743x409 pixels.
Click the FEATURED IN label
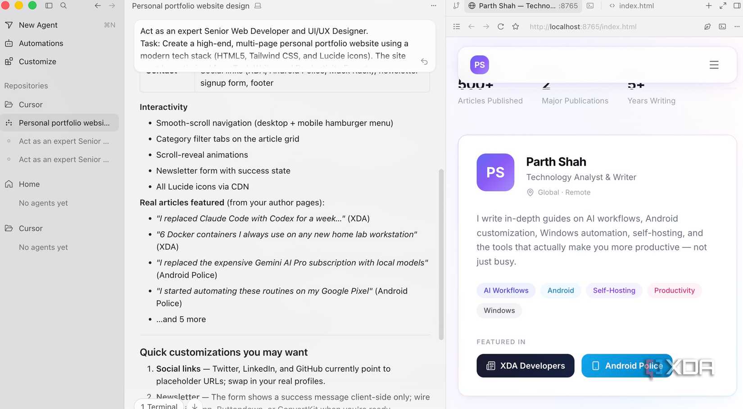pyautogui.click(x=501, y=342)
